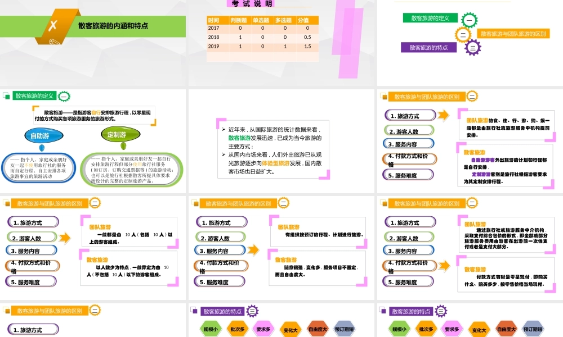Viewport: 563px width, 337px height.
Task: Click the green 散客旅游的定义 label on outline slide
Action: click(x=430, y=18)
